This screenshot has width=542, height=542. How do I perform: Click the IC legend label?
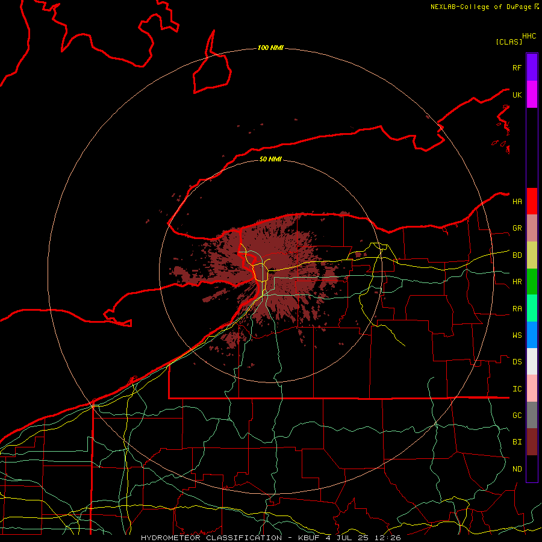click(517, 389)
